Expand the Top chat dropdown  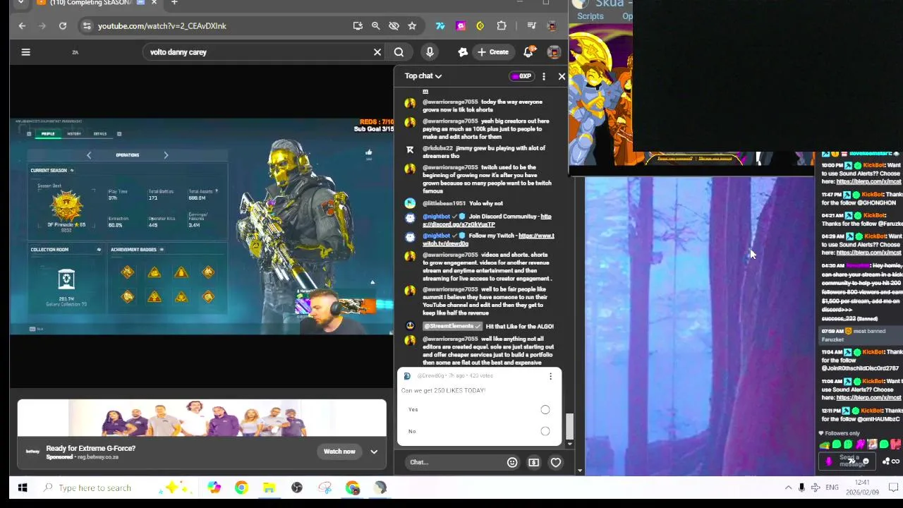[x=423, y=76]
